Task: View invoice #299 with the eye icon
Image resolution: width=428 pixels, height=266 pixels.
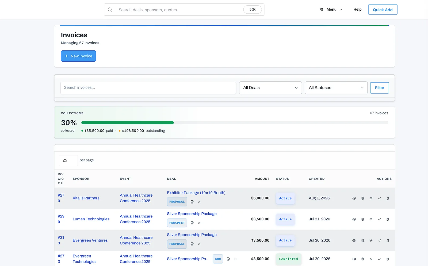Action: click(x=354, y=219)
